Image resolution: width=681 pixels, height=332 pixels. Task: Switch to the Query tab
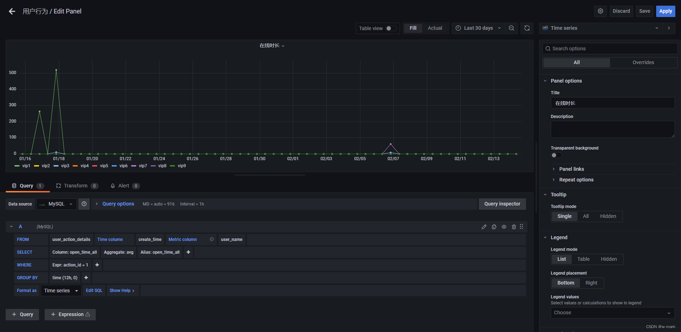28,186
